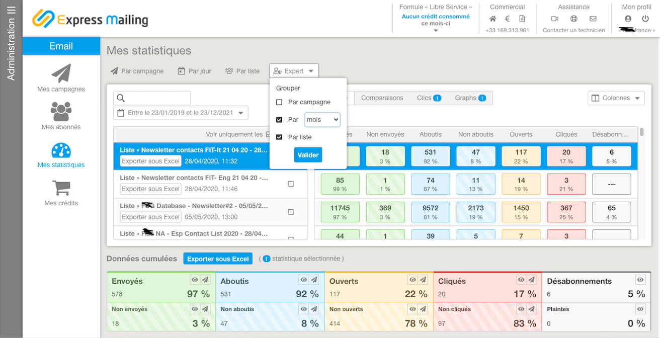
Task: Click send icon in Ouverts card
Action: 423,280
